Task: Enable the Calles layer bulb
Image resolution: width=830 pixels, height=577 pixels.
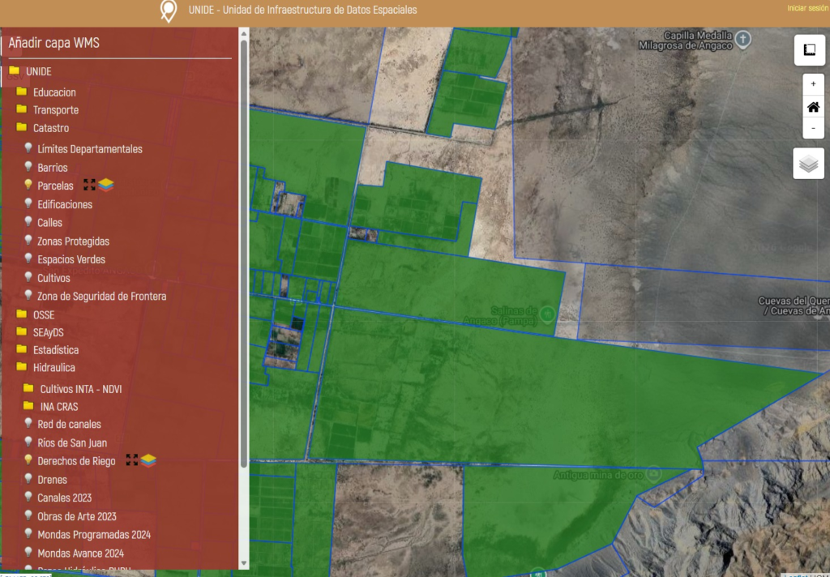Action: (x=28, y=222)
